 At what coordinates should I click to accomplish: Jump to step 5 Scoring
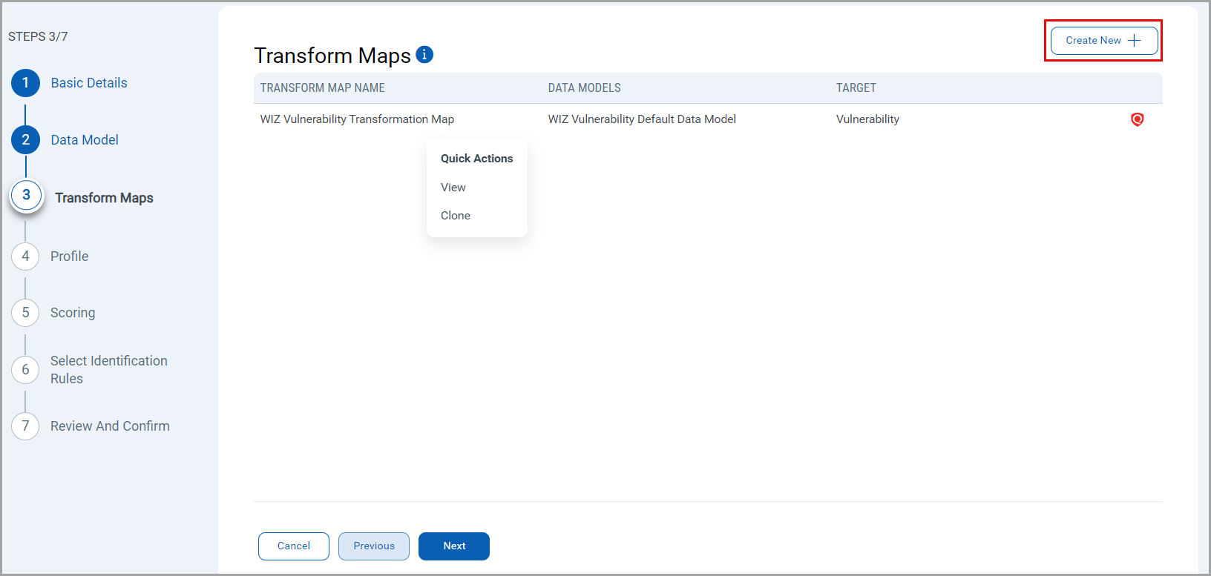[73, 313]
